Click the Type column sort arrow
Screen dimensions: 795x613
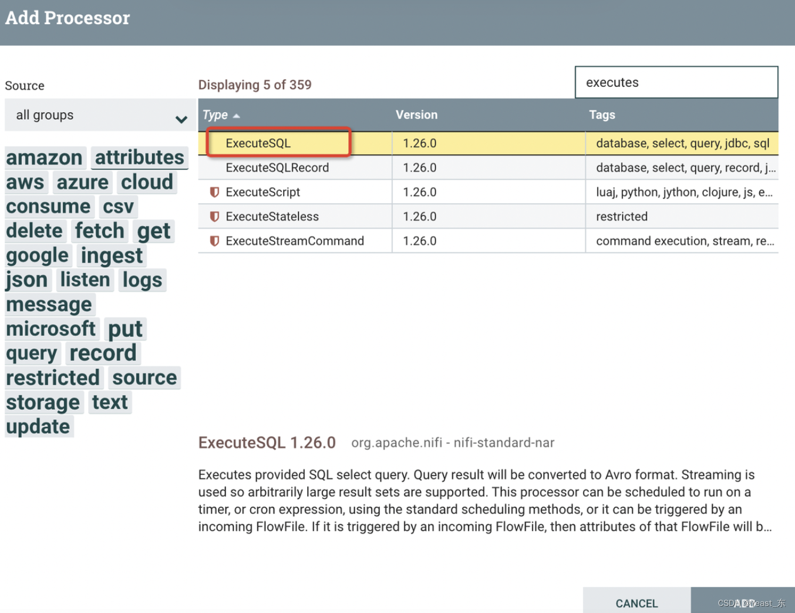click(237, 116)
